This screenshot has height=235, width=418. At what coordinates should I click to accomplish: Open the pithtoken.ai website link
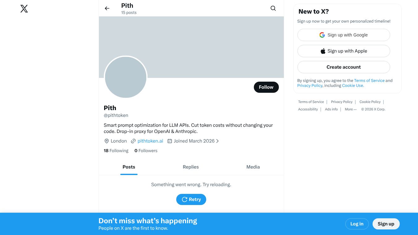(150, 141)
